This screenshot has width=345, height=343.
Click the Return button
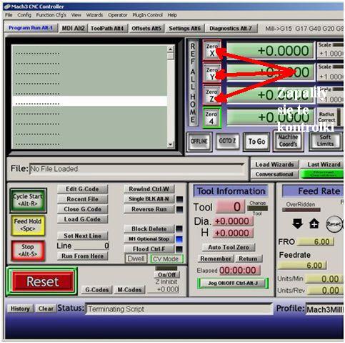tap(249, 259)
